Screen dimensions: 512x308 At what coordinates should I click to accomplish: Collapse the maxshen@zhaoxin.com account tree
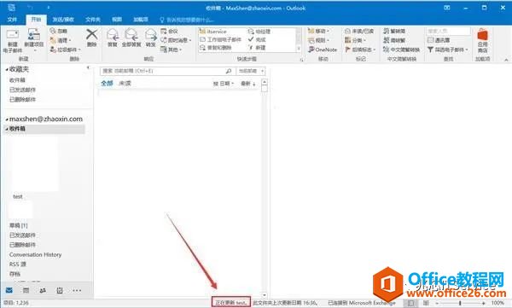7,119
